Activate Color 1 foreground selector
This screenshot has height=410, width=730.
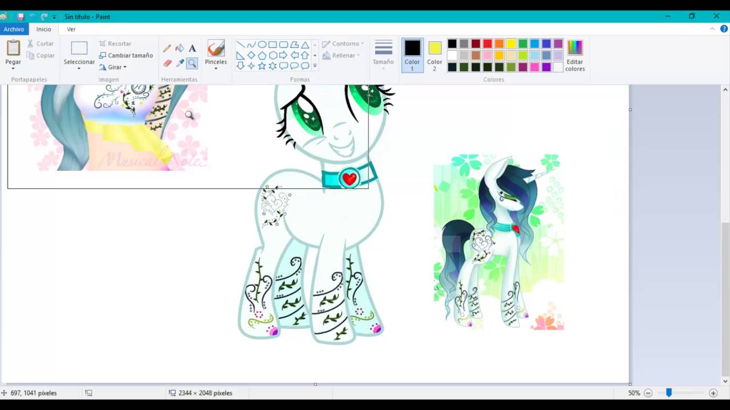point(412,55)
